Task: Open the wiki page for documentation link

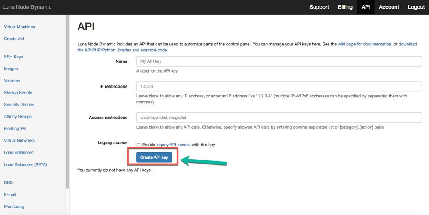Action: (365, 44)
